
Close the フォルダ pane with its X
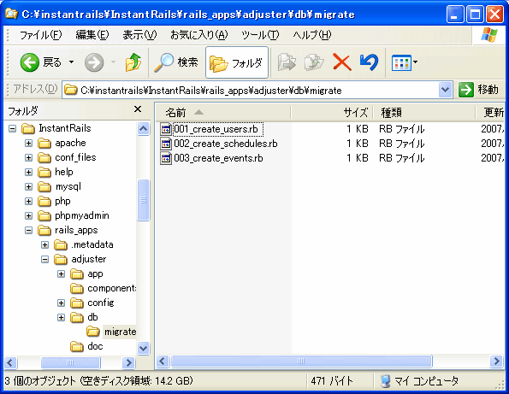[138, 109]
